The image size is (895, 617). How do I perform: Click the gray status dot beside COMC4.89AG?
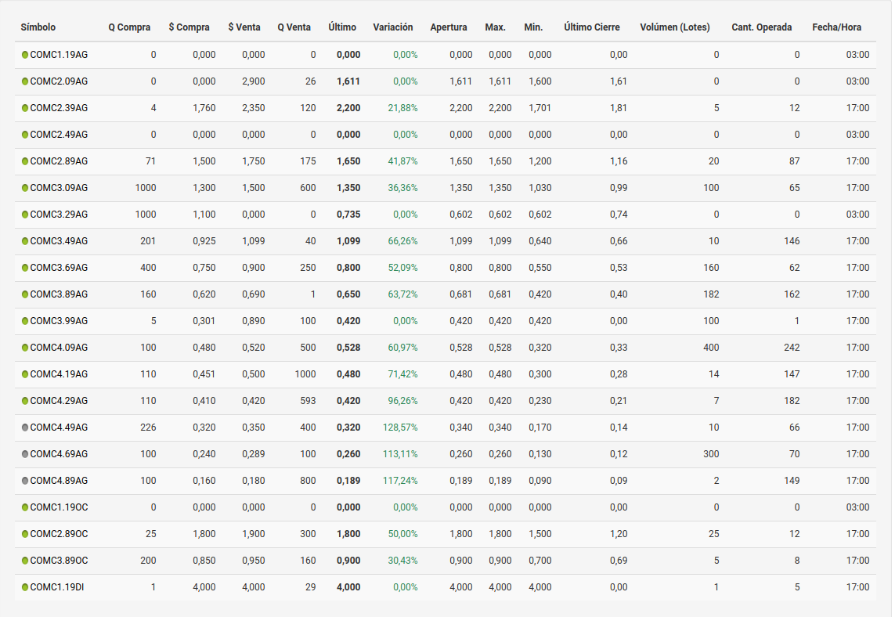coord(25,481)
